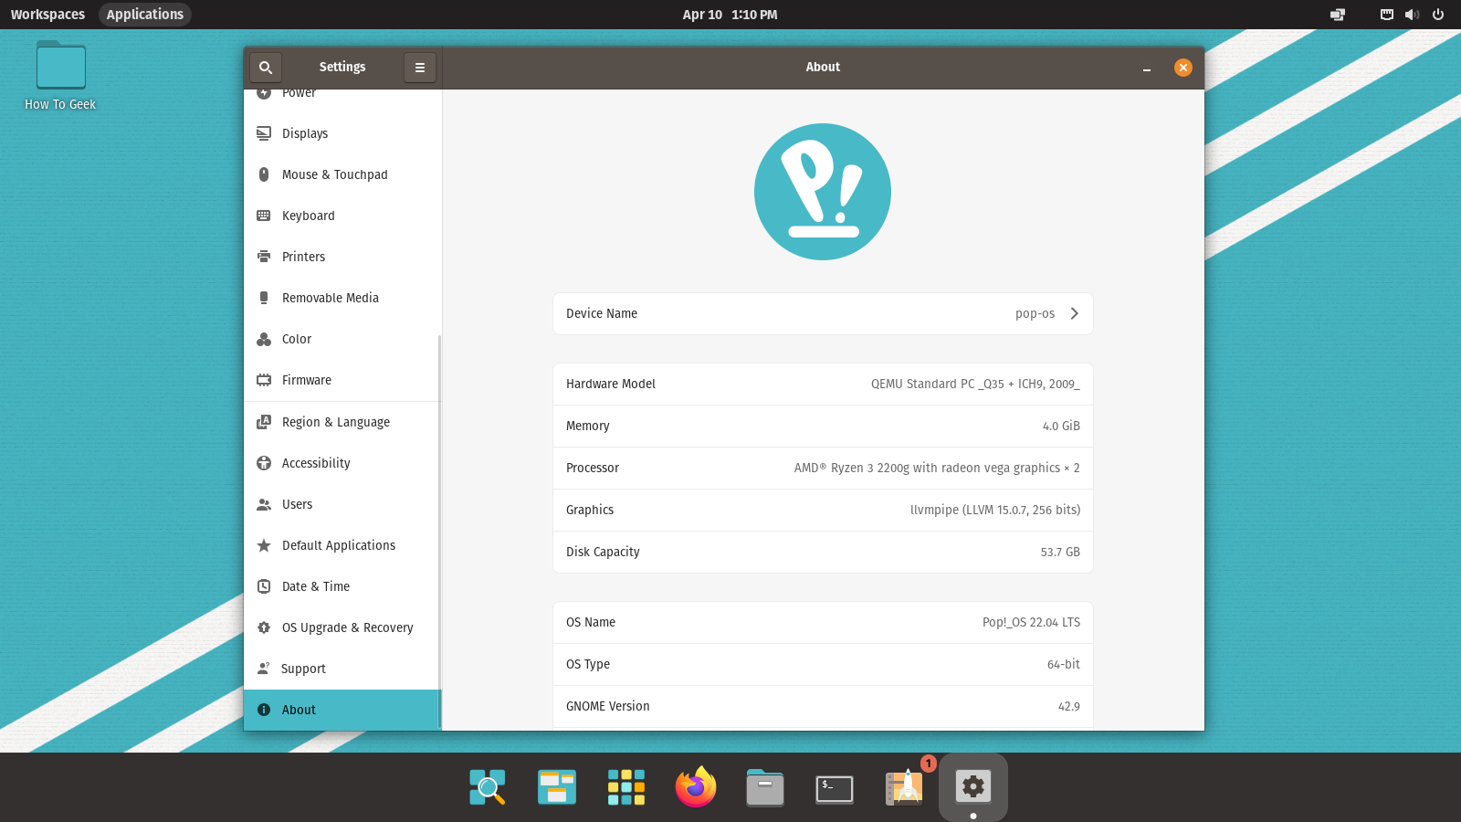This screenshot has width=1461, height=822.
Task: Click the Removable Media icon
Action: point(264,298)
